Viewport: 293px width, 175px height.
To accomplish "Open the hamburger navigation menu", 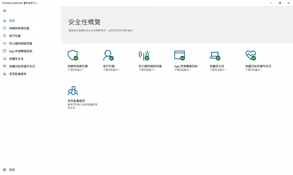I will 4,11.
